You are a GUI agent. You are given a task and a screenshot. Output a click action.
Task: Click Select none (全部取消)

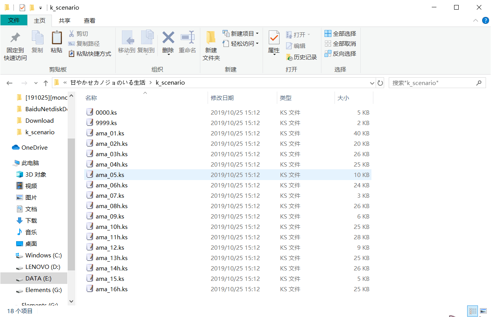click(x=340, y=43)
